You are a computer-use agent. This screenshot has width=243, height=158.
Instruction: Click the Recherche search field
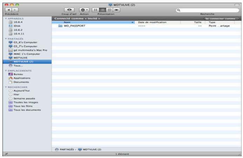(207, 10)
